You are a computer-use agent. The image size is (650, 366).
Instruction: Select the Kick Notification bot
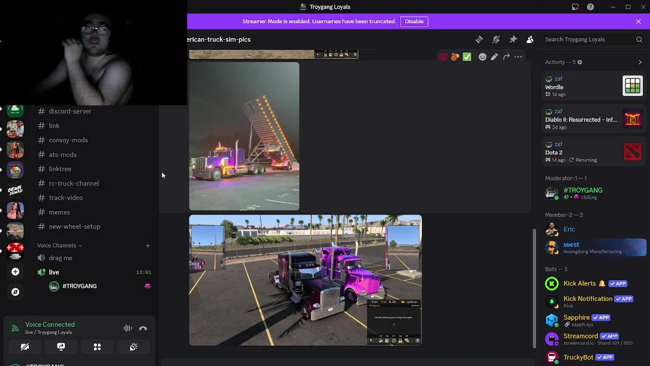[x=594, y=301]
